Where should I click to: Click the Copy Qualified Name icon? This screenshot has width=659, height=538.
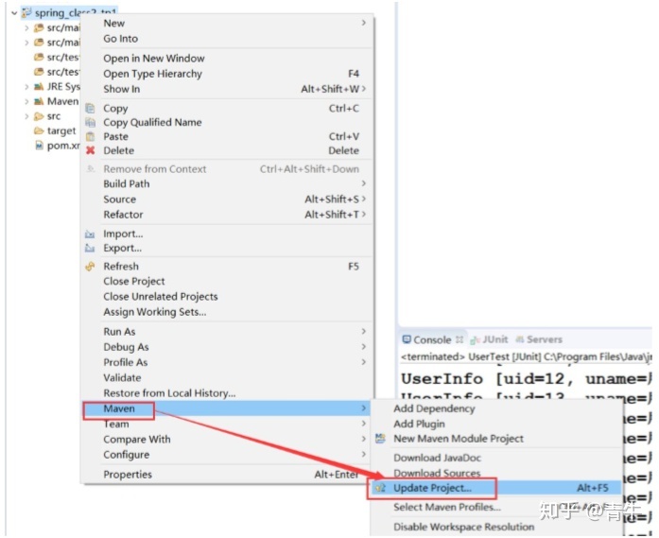tap(90, 122)
